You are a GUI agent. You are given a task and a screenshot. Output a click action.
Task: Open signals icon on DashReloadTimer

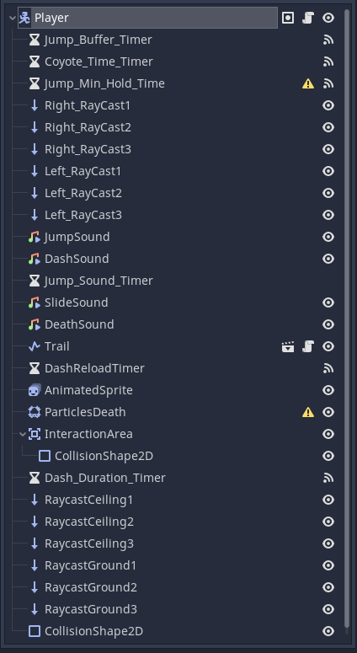328,368
